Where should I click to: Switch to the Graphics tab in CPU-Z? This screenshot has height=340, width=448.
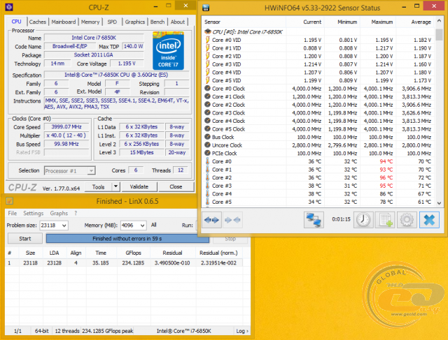point(135,22)
